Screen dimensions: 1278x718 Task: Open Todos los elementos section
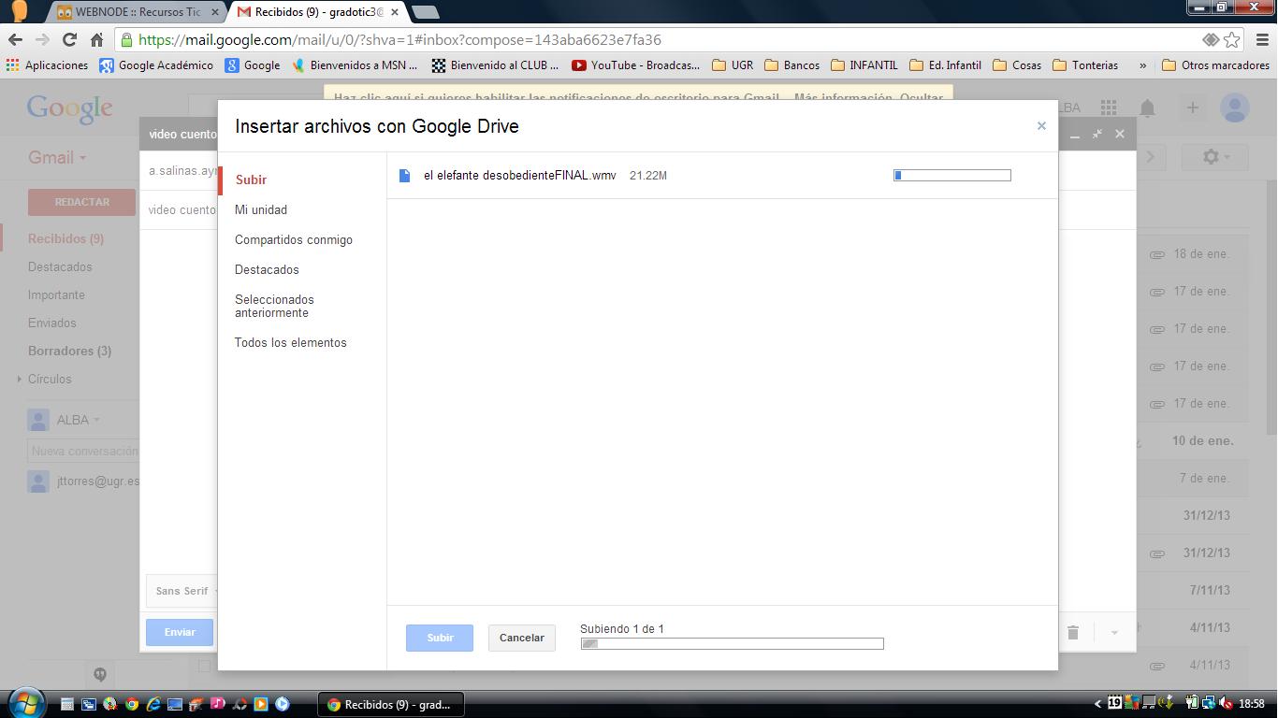coord(291,342)
